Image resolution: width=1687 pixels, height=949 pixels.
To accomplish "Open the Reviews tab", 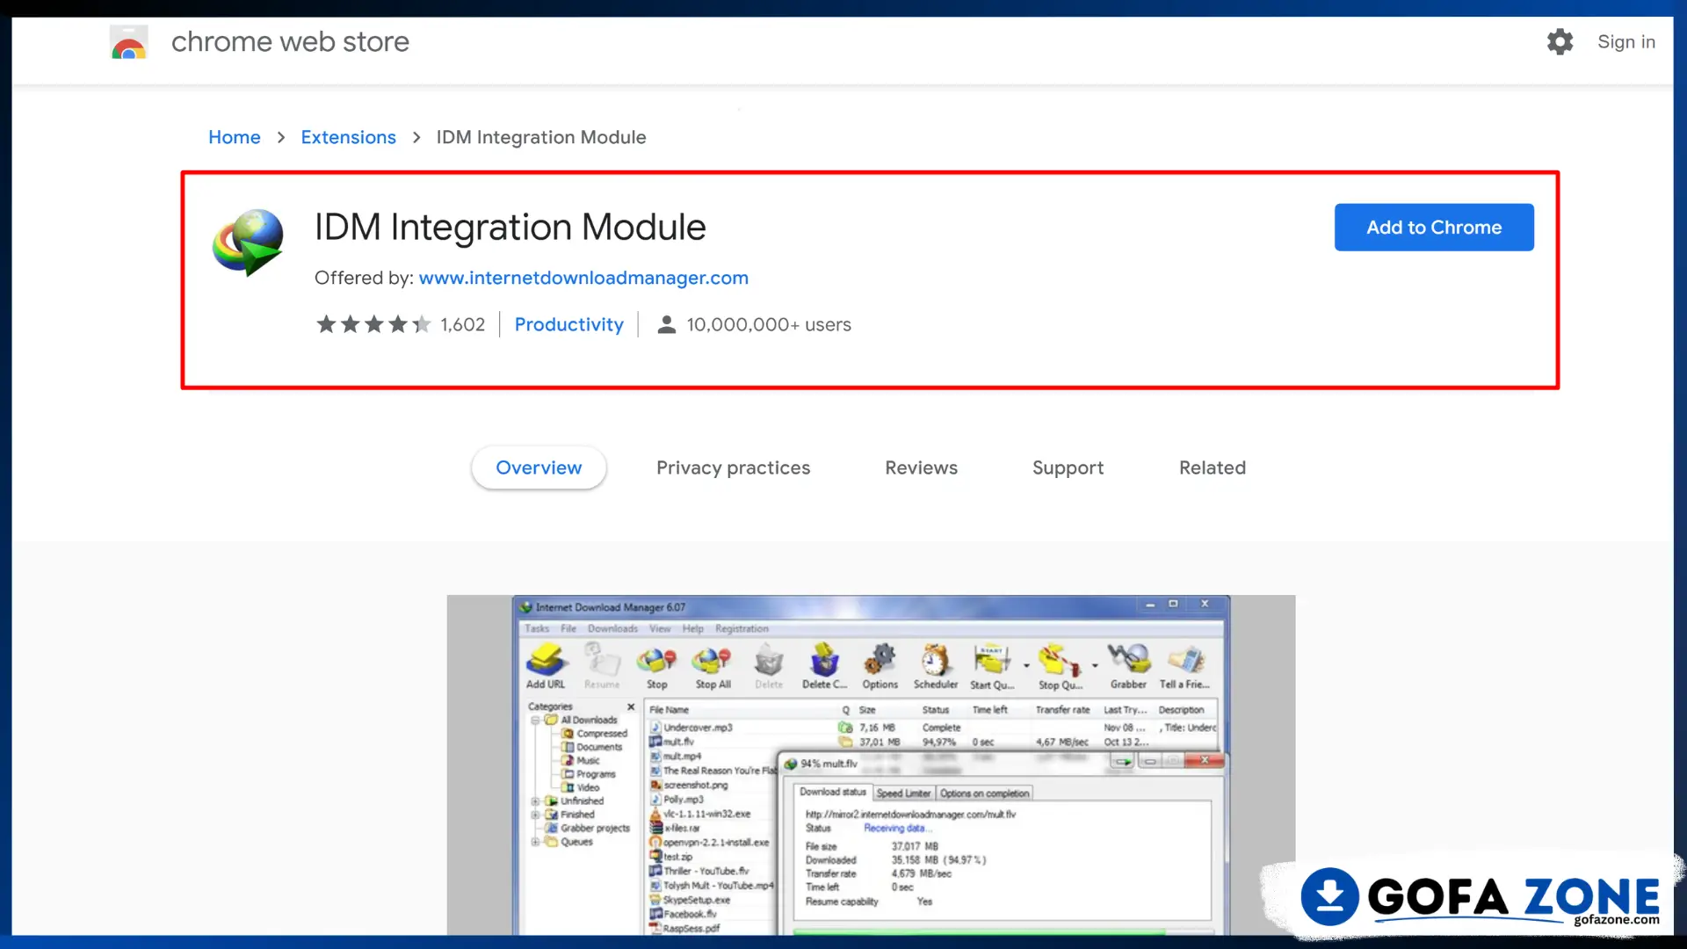I will 921,467.
